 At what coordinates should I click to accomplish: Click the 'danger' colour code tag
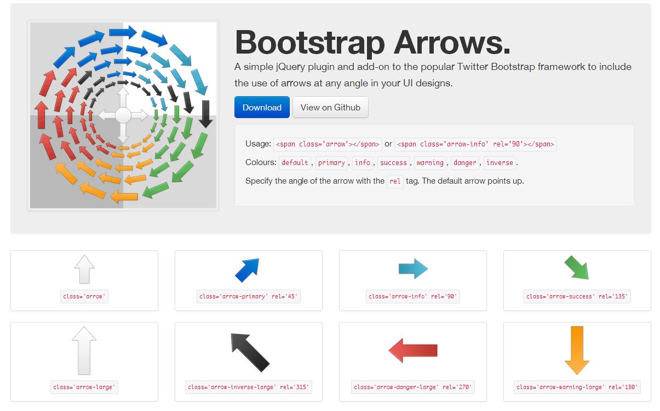click(x=465, y=163)
